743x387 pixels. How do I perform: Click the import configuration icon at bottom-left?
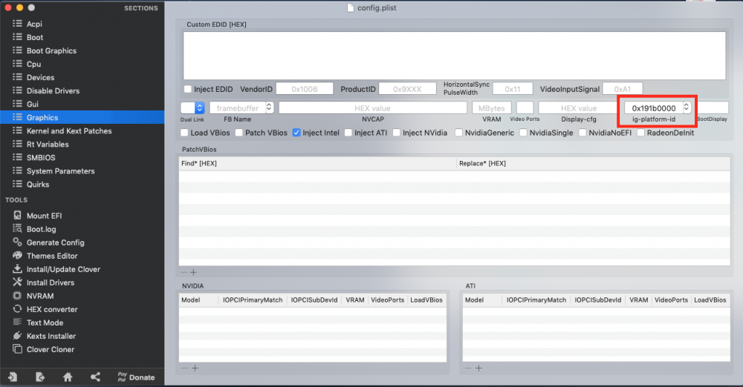(x=13, y=377)
